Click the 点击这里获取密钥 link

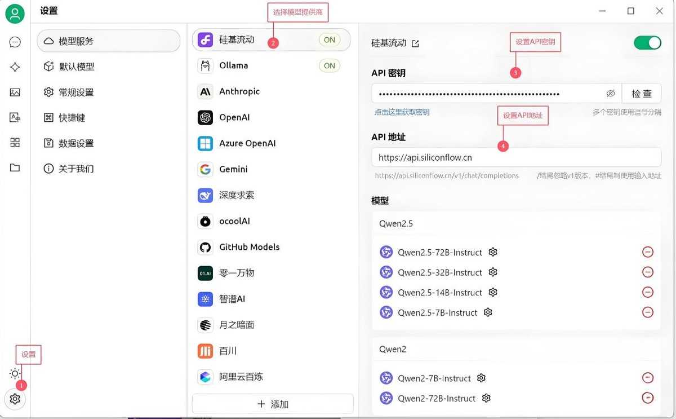(402, 112)
